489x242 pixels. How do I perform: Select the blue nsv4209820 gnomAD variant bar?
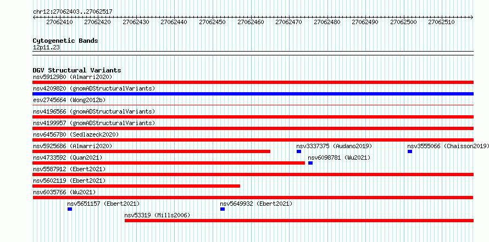253,94
